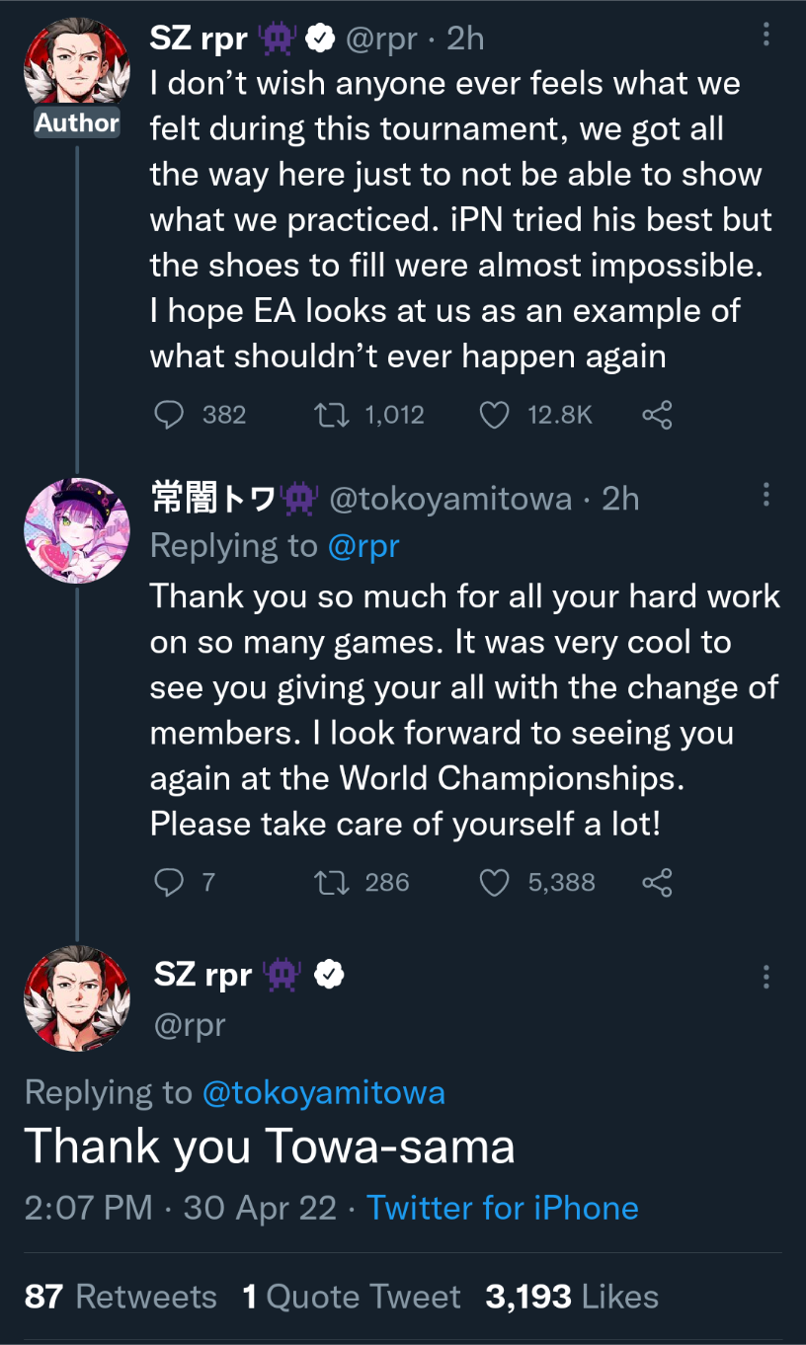View the 87 Retweets list
806x1345 pixels.
(121, 1297)
